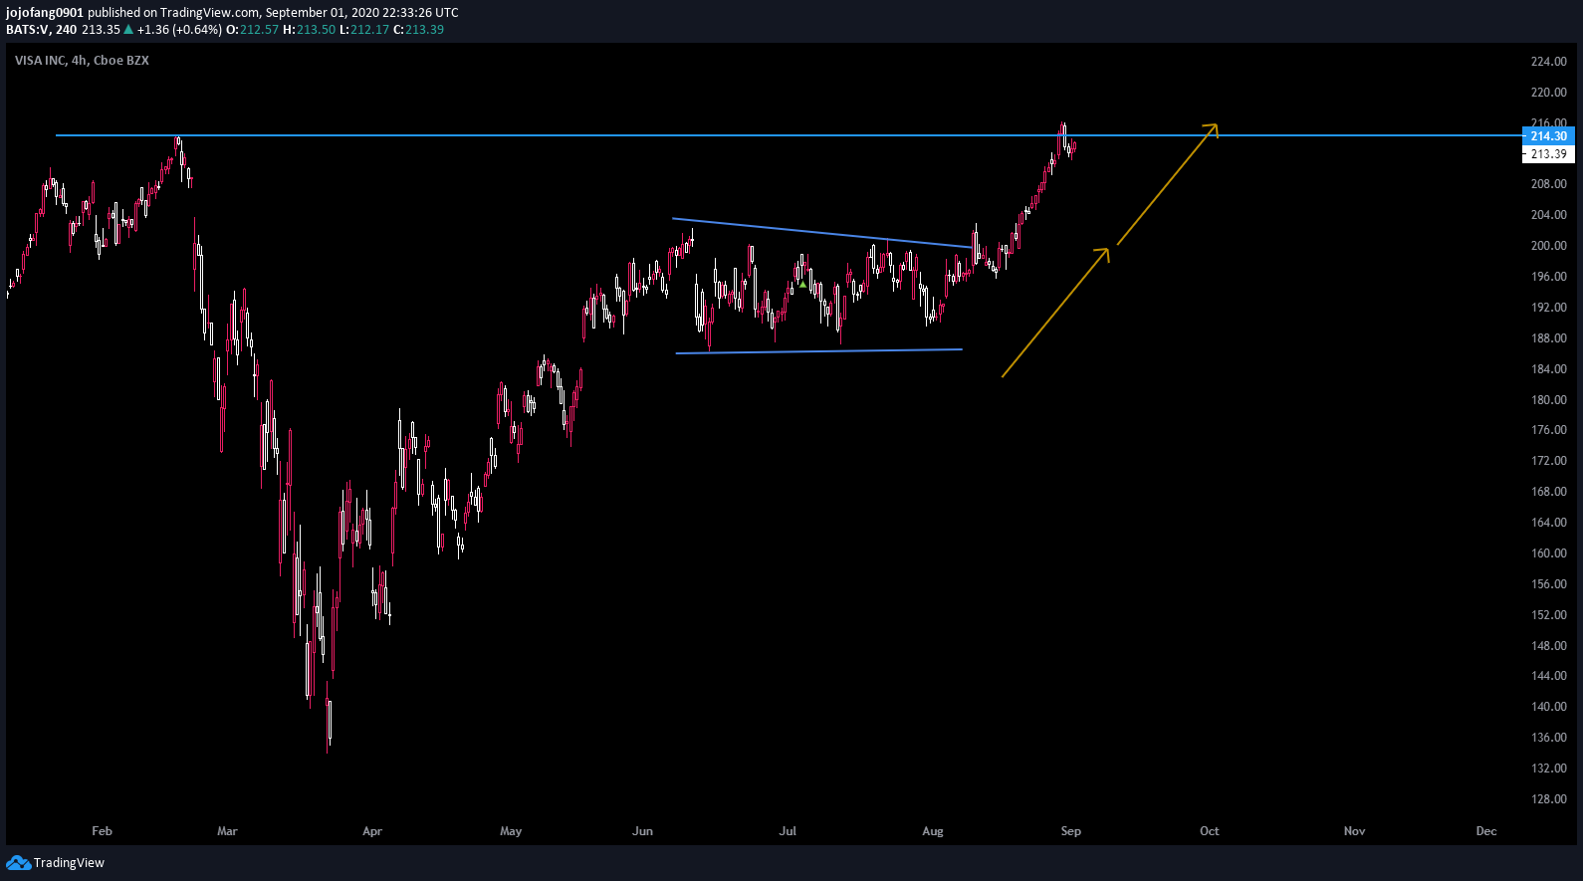
Task: Click the 220.00 price axis label
Action: [1548, 93]
